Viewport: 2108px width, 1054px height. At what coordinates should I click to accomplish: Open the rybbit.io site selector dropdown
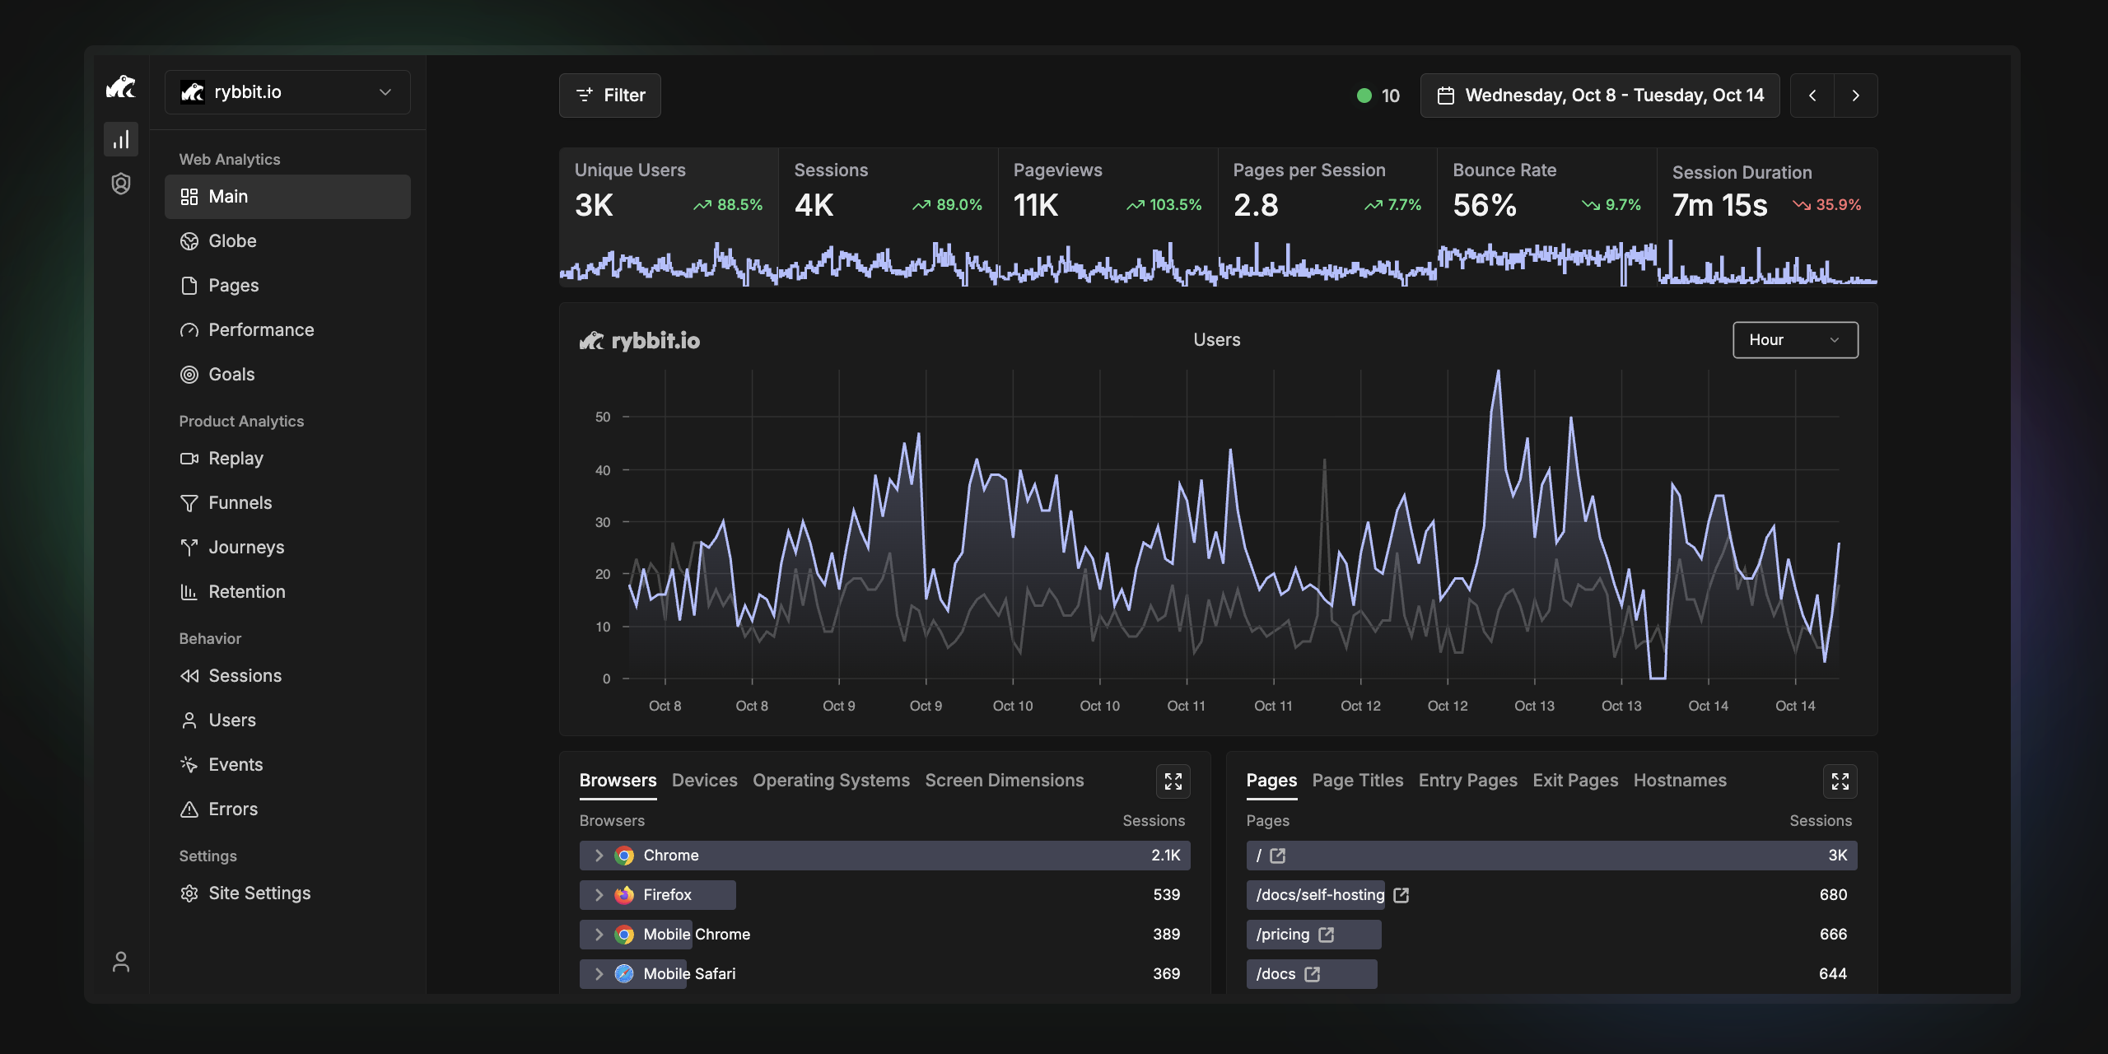287,92
